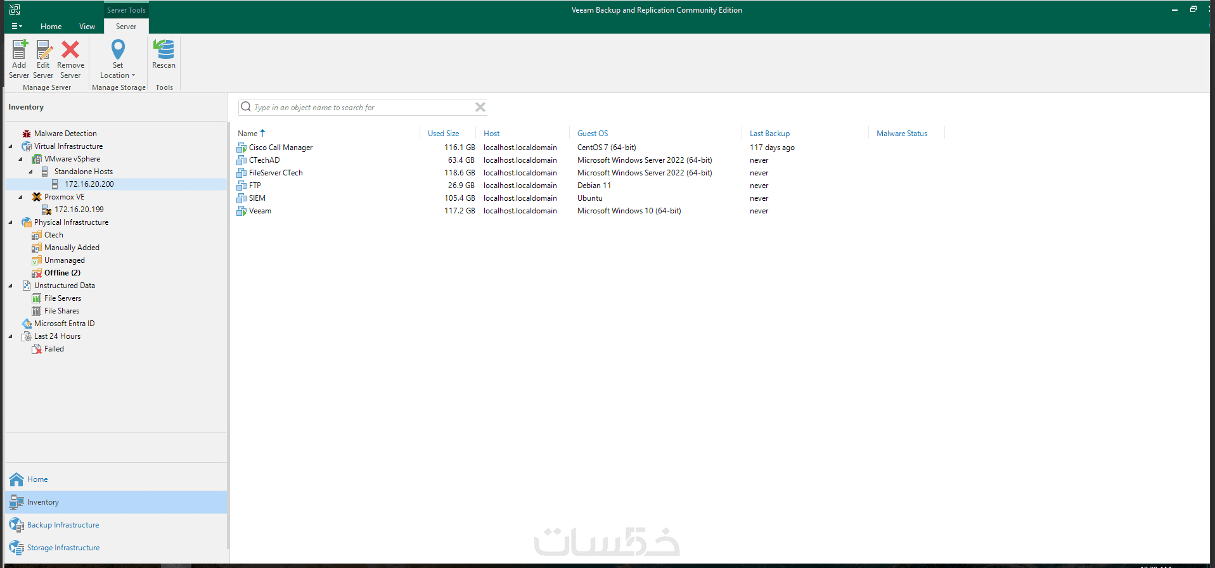Viewport: 1215px width, 568px height.
Task: Sort the list by Guest OS column header
Action: tap(593, 134)
